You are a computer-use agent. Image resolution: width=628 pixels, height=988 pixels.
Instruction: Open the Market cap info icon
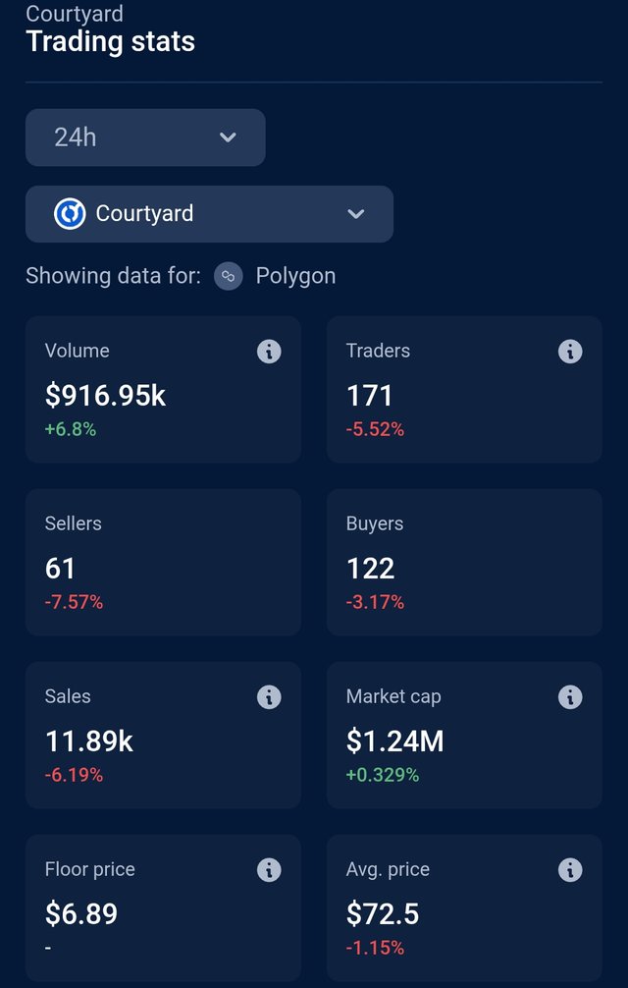(x=570, y=697)
